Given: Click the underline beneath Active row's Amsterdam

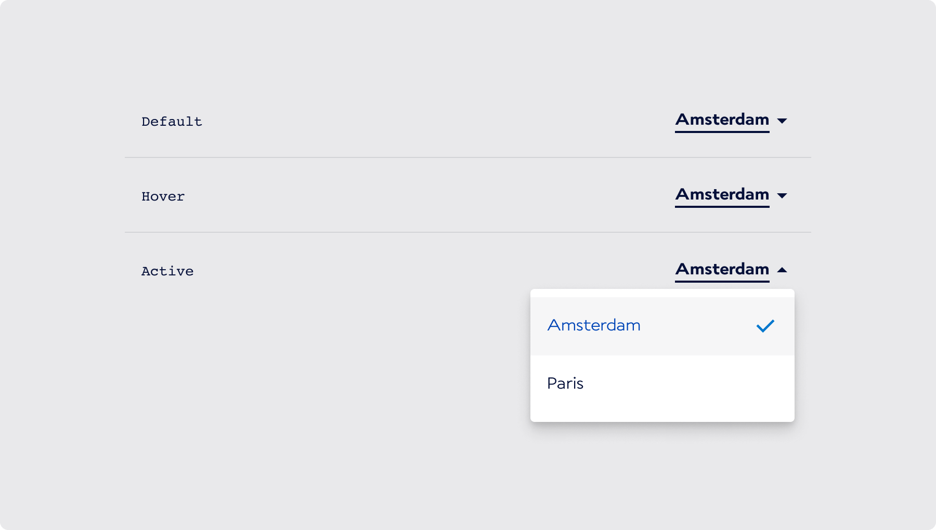Looking at the screenshot, I should tap(722, 282).
